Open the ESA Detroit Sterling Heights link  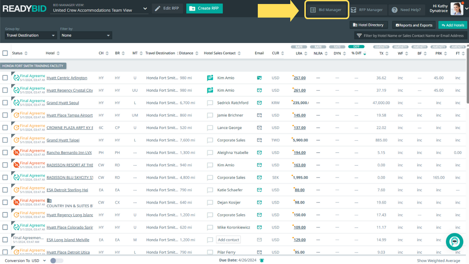(67, 190)
